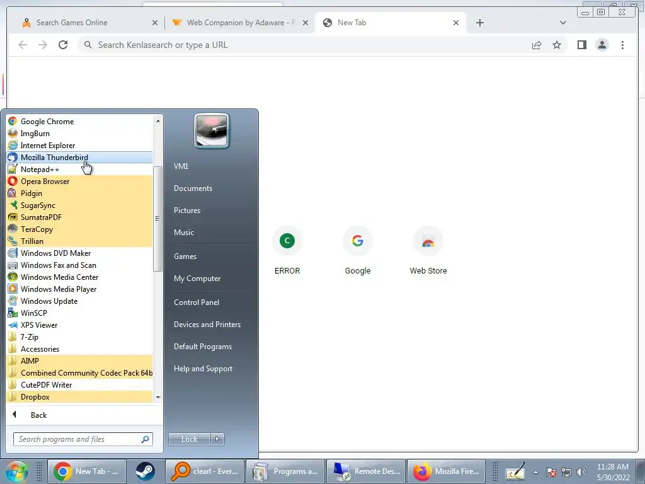Launch TeraCopy
This screenshot has width=645, height=484.
pos(80,229)
